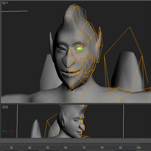Set the timeline to frame 60
Viewport: 151px width, 151px height.
click(x=66, y=148)
